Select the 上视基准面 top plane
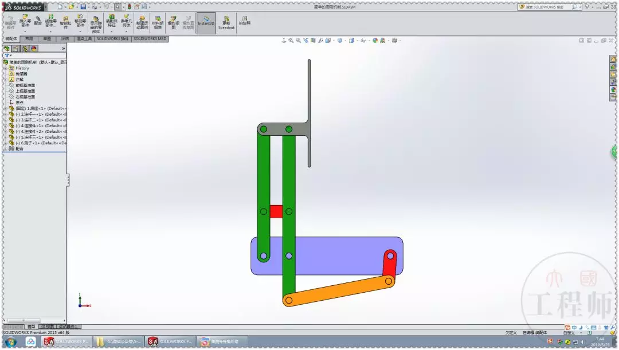Viewport: 619px width, 350px height. (x=25, y=91)
